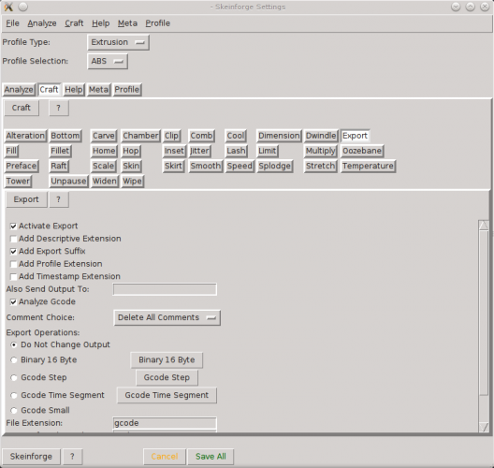Click the ? button next to Export
The width and height of the screenshot is (494, 468).
coord(59,199)
